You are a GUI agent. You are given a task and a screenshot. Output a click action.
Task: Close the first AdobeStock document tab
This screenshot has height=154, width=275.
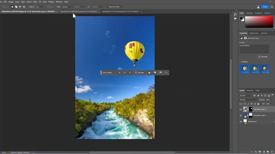coord(57,12)
